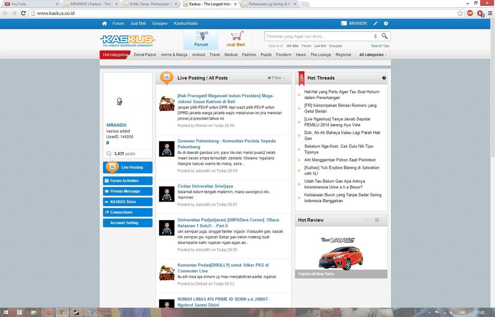The image size is (495, 317).
Task: Open KASKUS Store
Action: (x=128, y=202)
